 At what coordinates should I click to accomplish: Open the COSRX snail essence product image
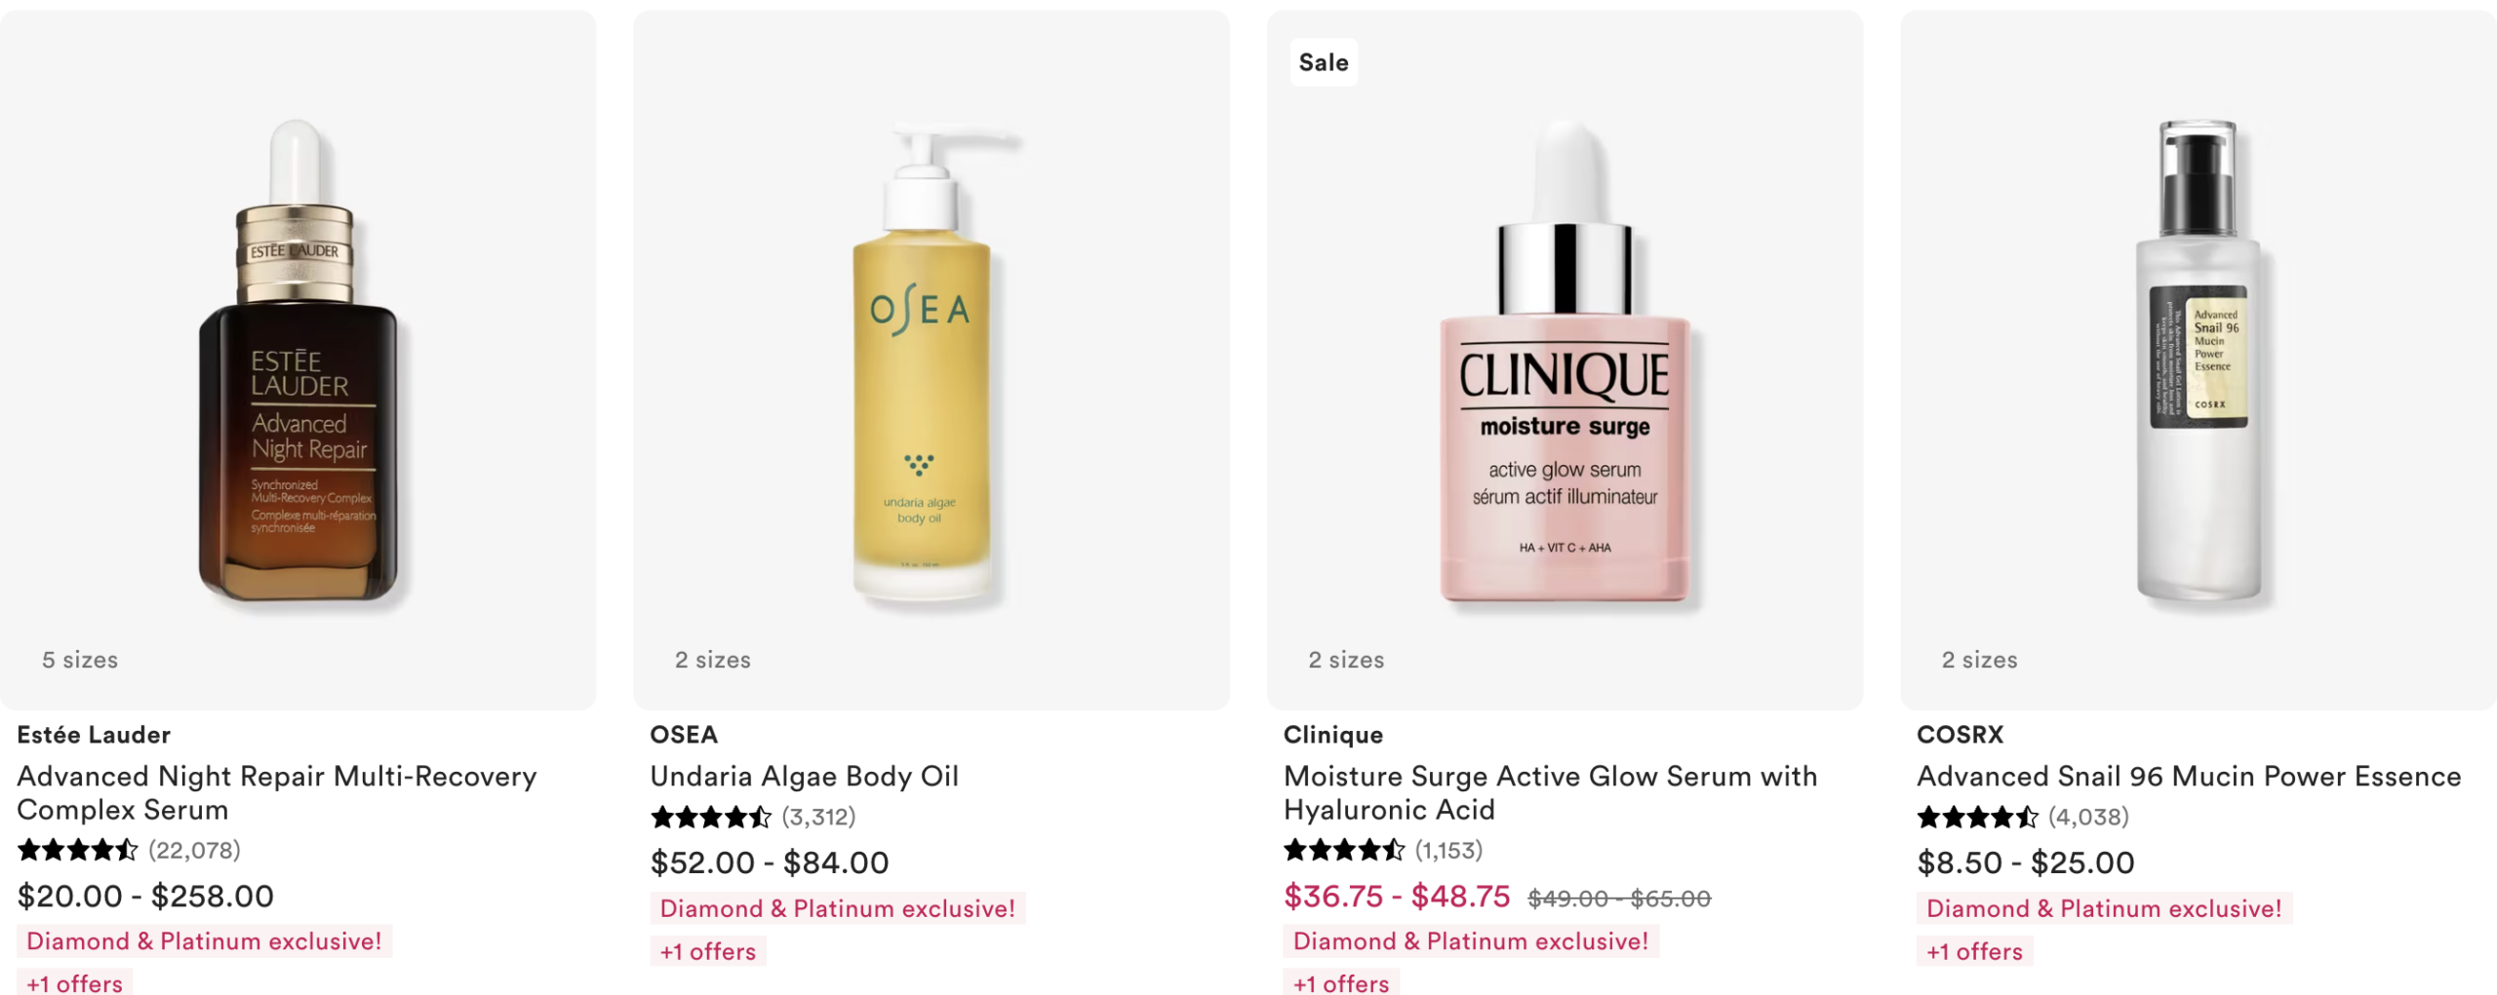coord(2199,360)
